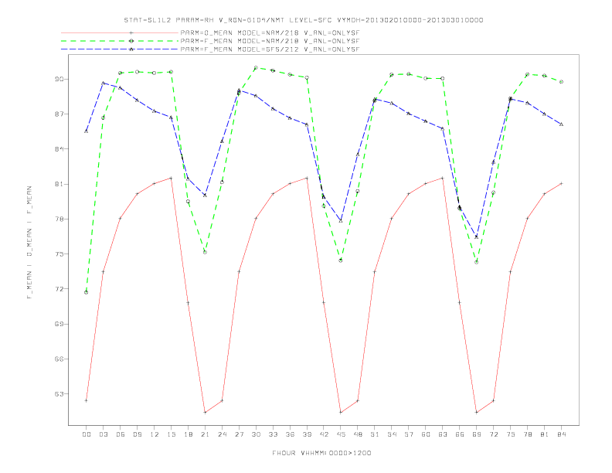Screen dimensions: 612x473
Task: Click the x-axis tick label 81
Action: [x=545, y=434]
